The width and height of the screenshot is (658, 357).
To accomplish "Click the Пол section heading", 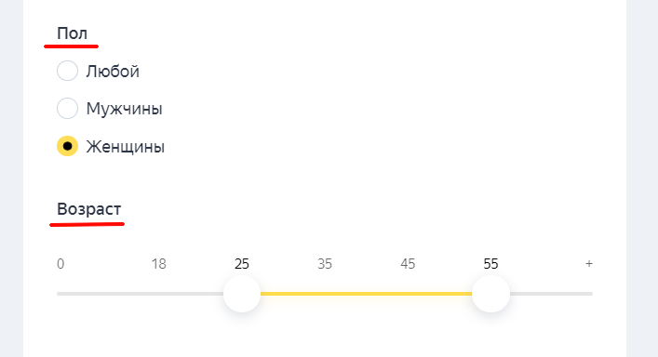I will point(73,33).
